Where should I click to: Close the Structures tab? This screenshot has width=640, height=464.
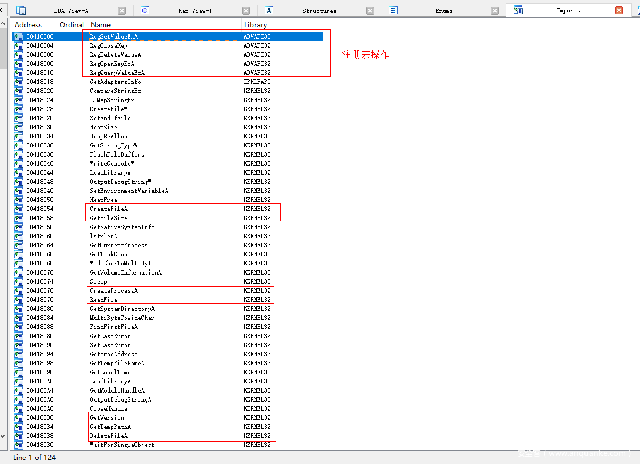click(x=370, y=11)
